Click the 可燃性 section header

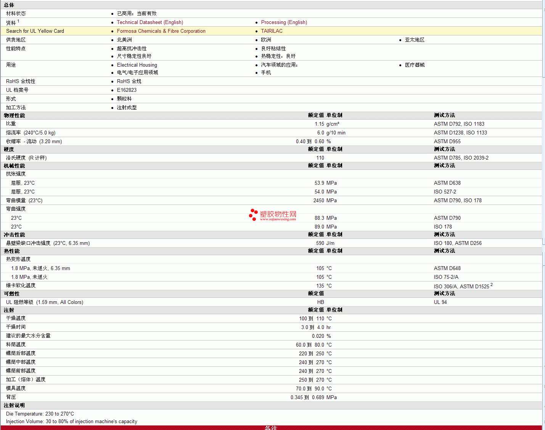click(x=12, y=294)
